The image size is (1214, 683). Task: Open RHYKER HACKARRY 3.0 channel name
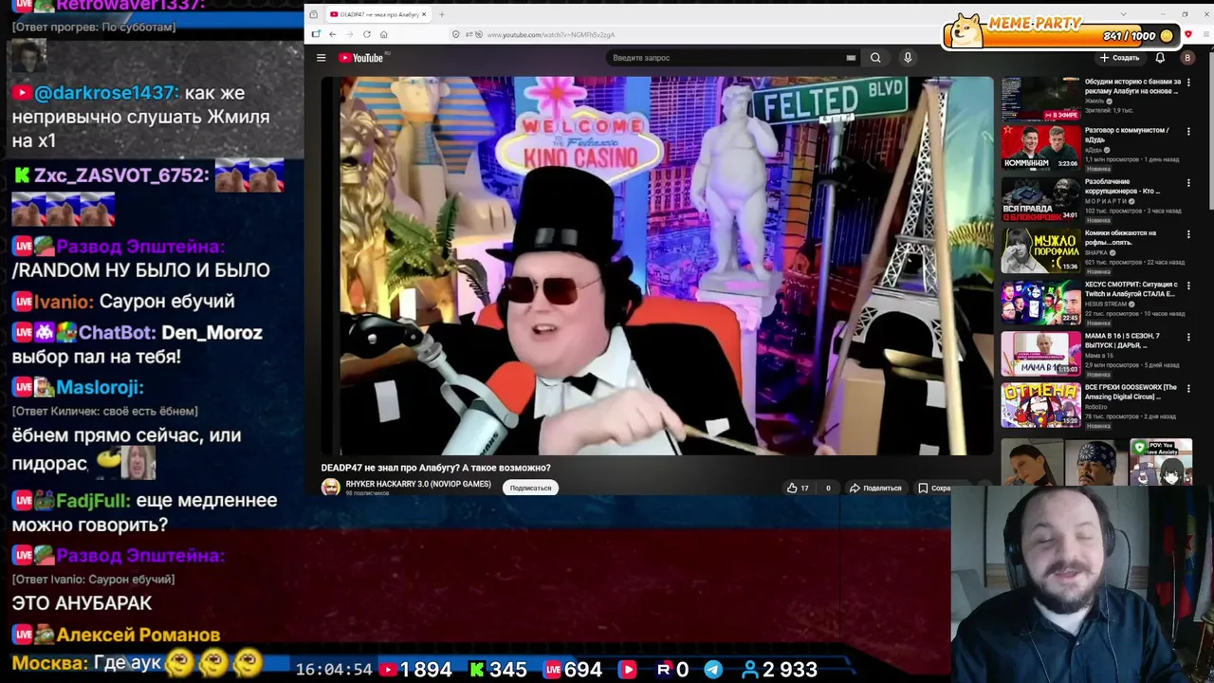pos(418,484)
